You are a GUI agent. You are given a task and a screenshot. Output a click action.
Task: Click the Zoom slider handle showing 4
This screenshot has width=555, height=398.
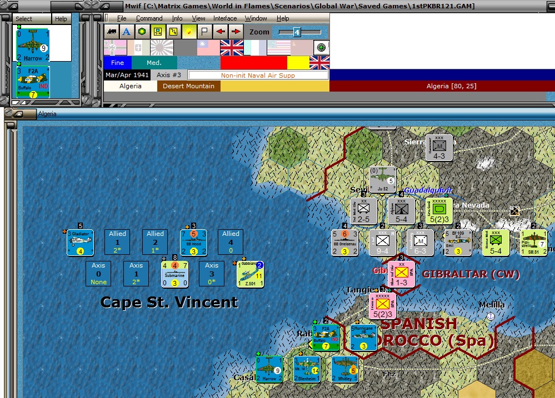pyautogui.click(x=297, y=32)
